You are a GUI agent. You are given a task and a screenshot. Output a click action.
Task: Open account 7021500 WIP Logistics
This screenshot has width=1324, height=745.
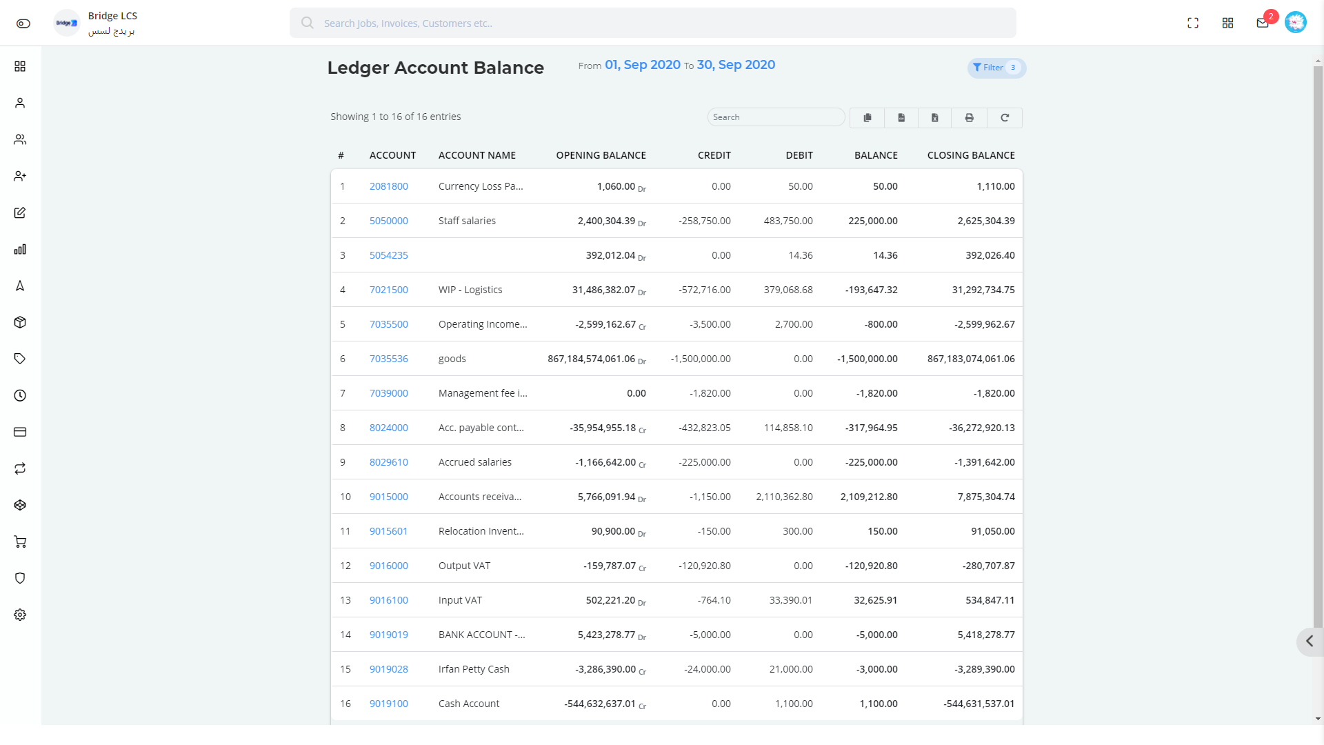pyautogui.click(x=389, y=289)
